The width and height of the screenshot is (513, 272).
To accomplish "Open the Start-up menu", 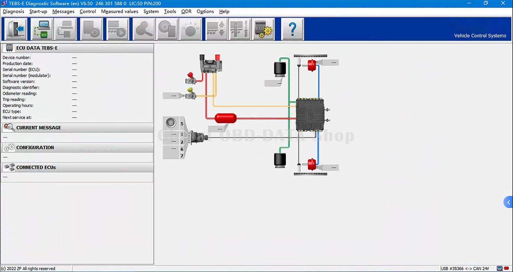I will click(x=38, y=12).
